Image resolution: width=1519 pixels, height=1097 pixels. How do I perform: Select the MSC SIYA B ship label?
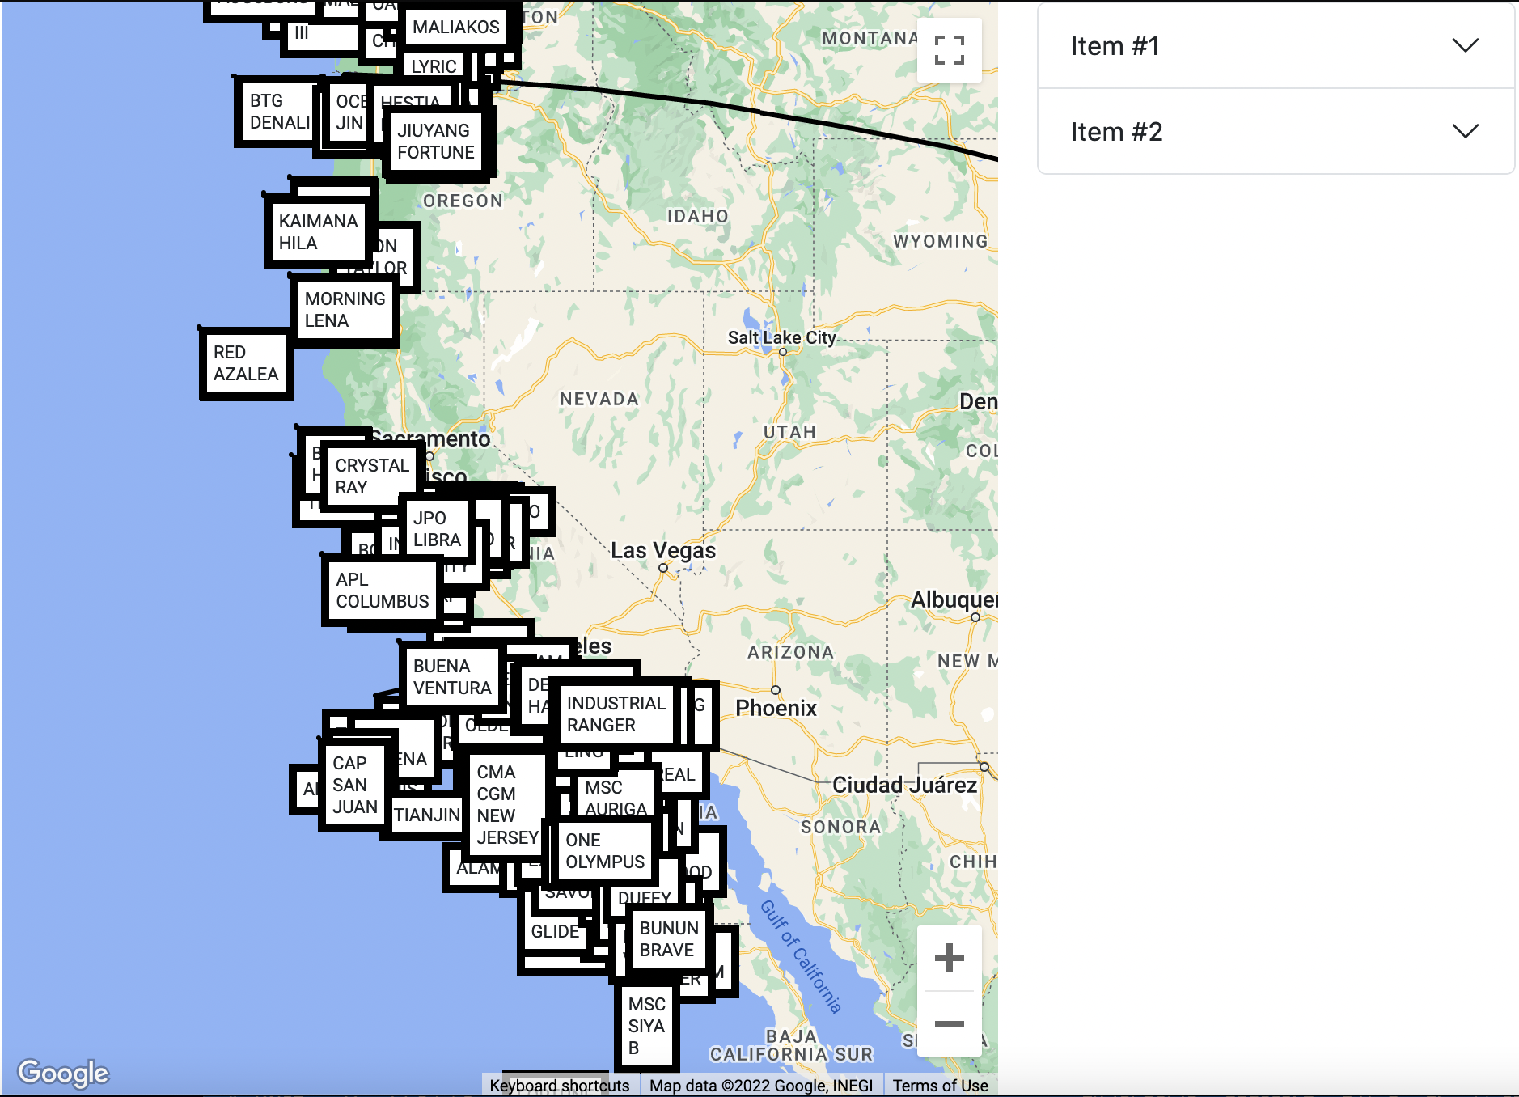pos(647,1026)
